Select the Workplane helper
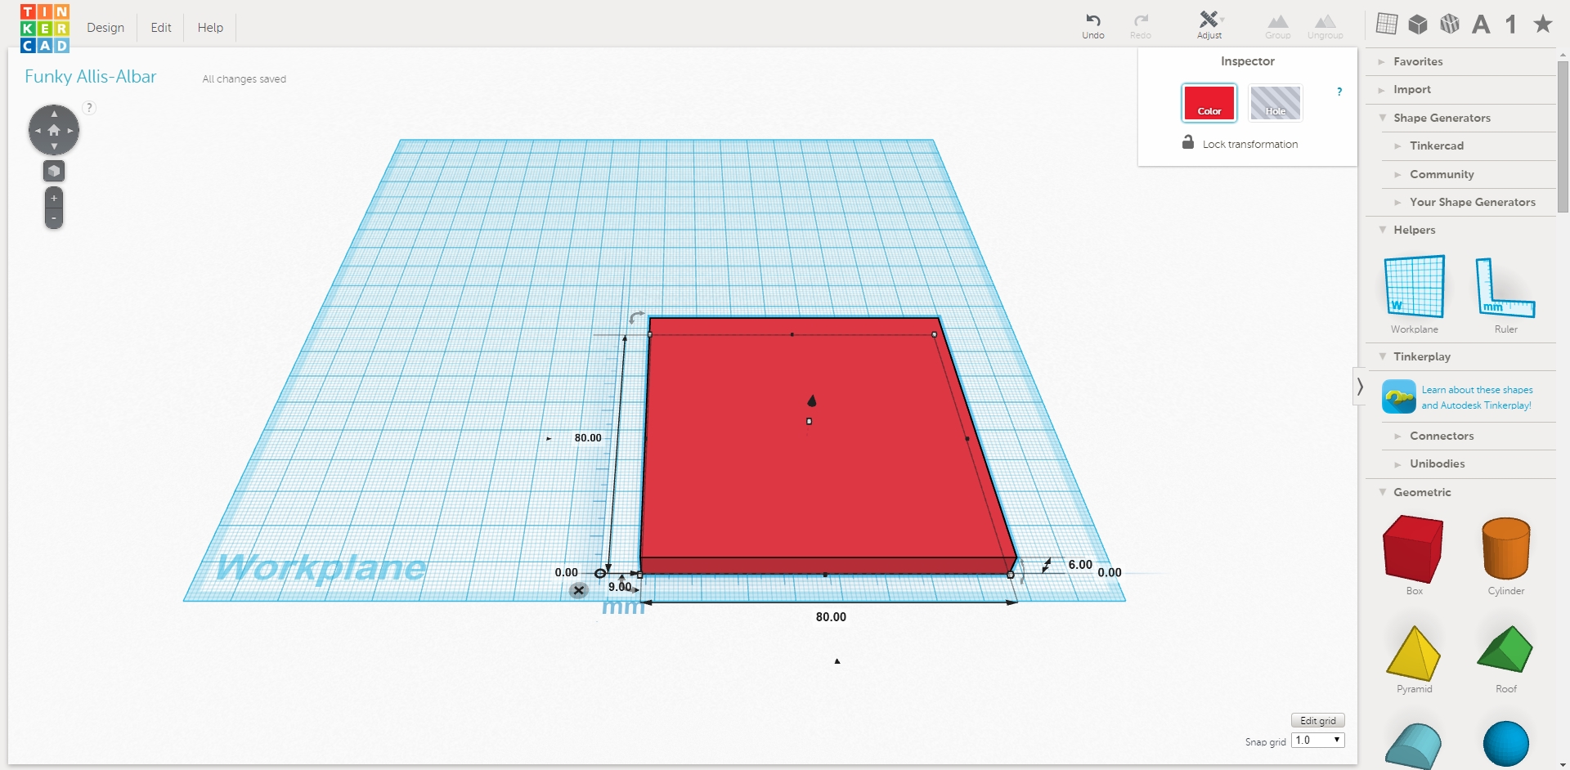 tap(1415, 294)
